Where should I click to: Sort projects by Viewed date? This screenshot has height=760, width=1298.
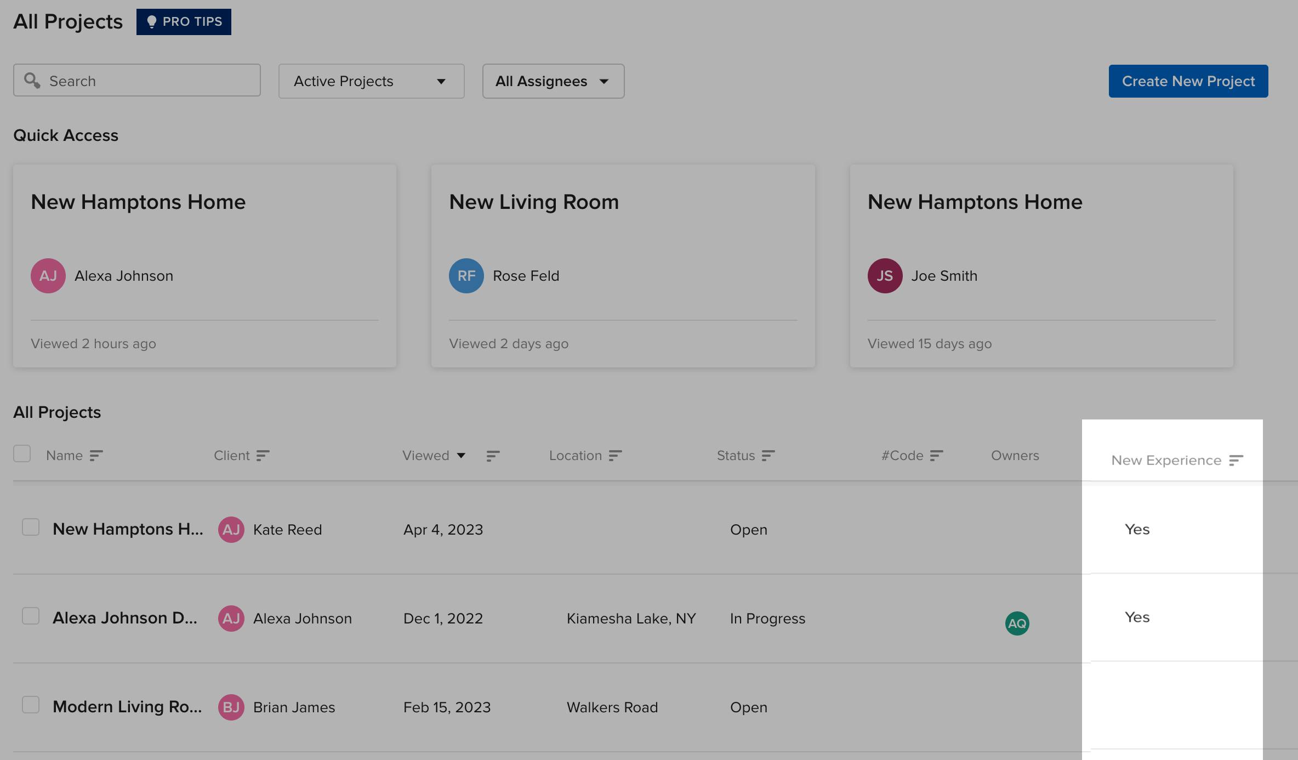pos(492,455)
